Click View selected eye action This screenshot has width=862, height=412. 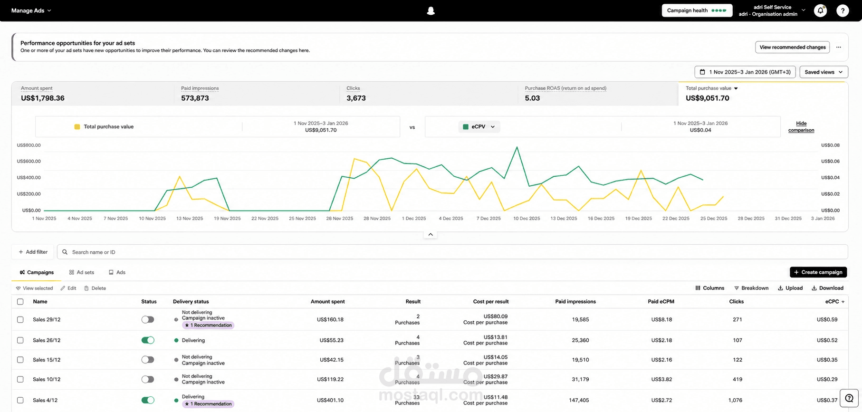point(34,288)
